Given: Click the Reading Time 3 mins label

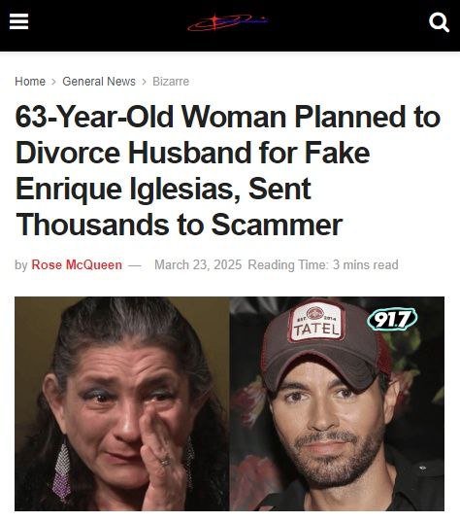Looking at the screenshot, I should click(323, 265).
